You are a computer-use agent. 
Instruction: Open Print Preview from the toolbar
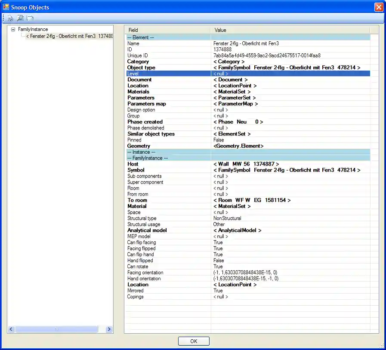pyautogui.click(x=20, y=18)
